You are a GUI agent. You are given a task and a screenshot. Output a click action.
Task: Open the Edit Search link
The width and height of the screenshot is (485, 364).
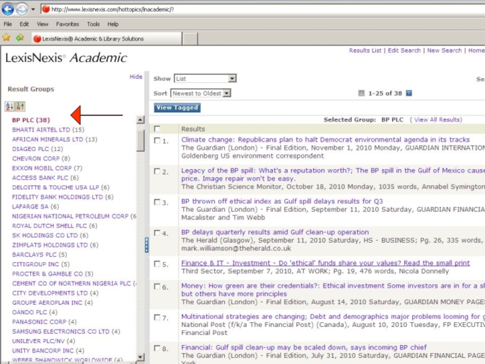tap(404, 50)
